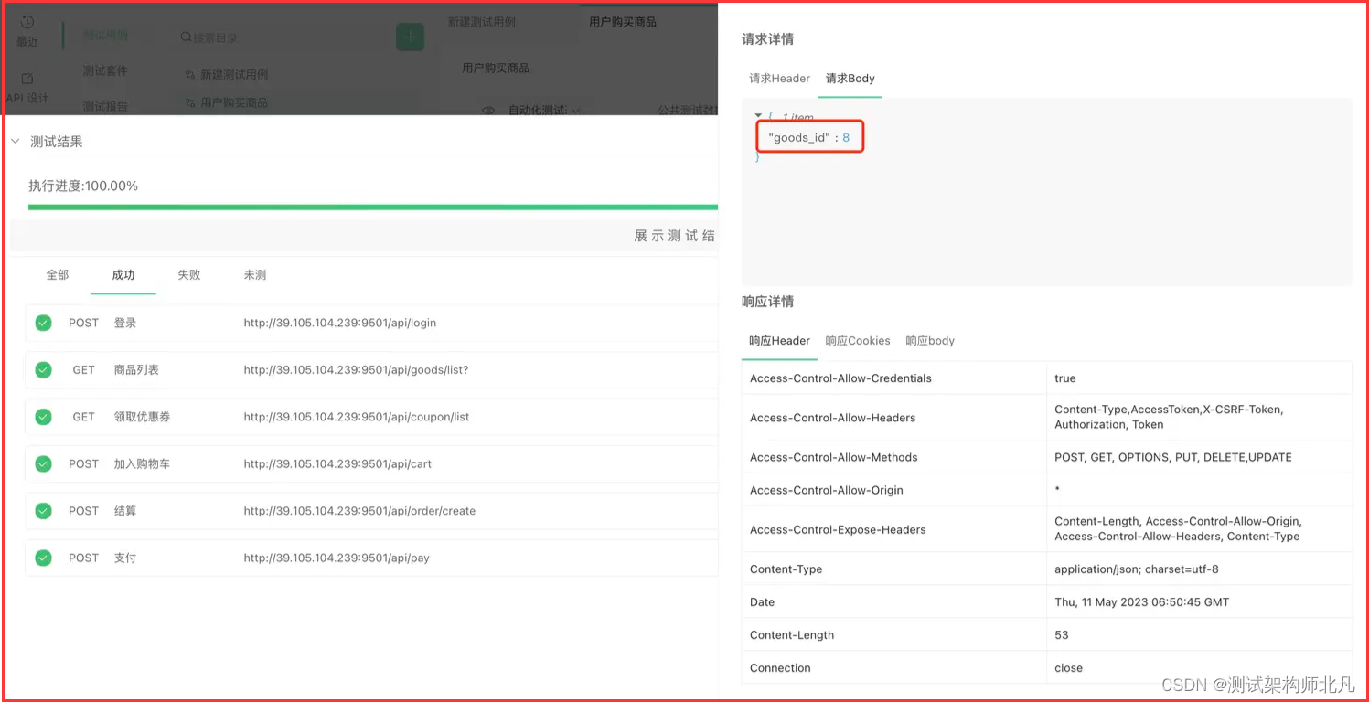1369x702 pixels.
Task: Open the /api/pay request URL
Action: pyautogui.click(x=337, y=558)
